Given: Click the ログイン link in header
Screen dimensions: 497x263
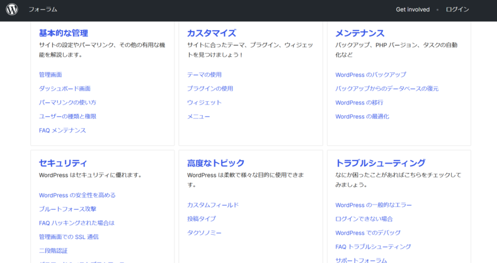Looking at the screenshot, I should pyautogui.click(x=457, y=9).
